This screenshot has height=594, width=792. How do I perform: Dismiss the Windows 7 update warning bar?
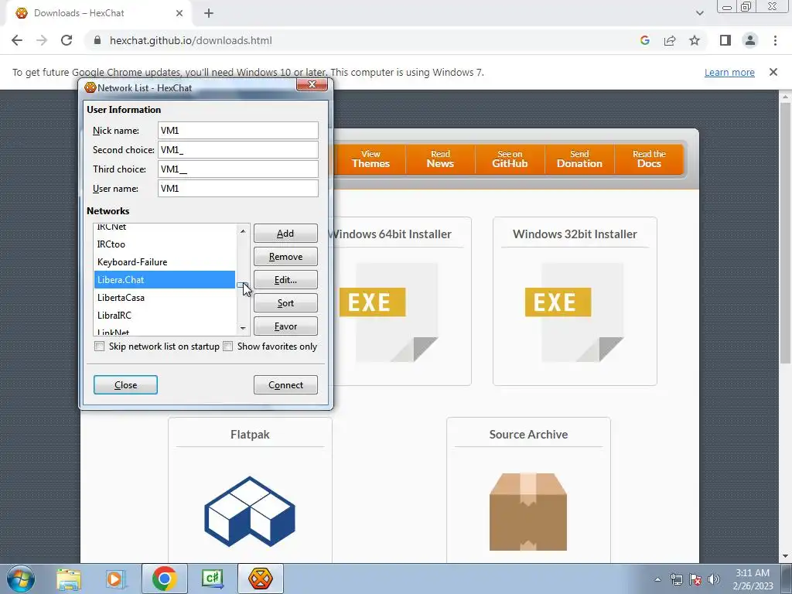coord(773,72)
